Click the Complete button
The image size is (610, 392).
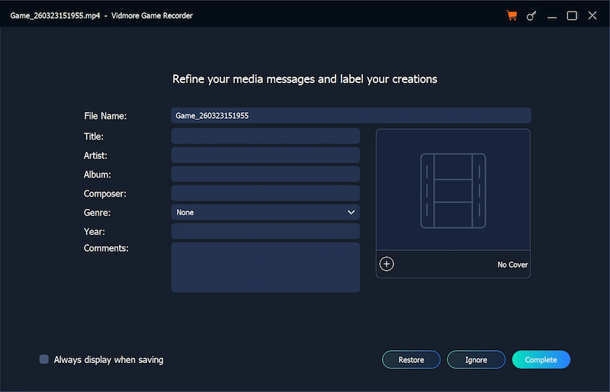click(x=541, y=360)
